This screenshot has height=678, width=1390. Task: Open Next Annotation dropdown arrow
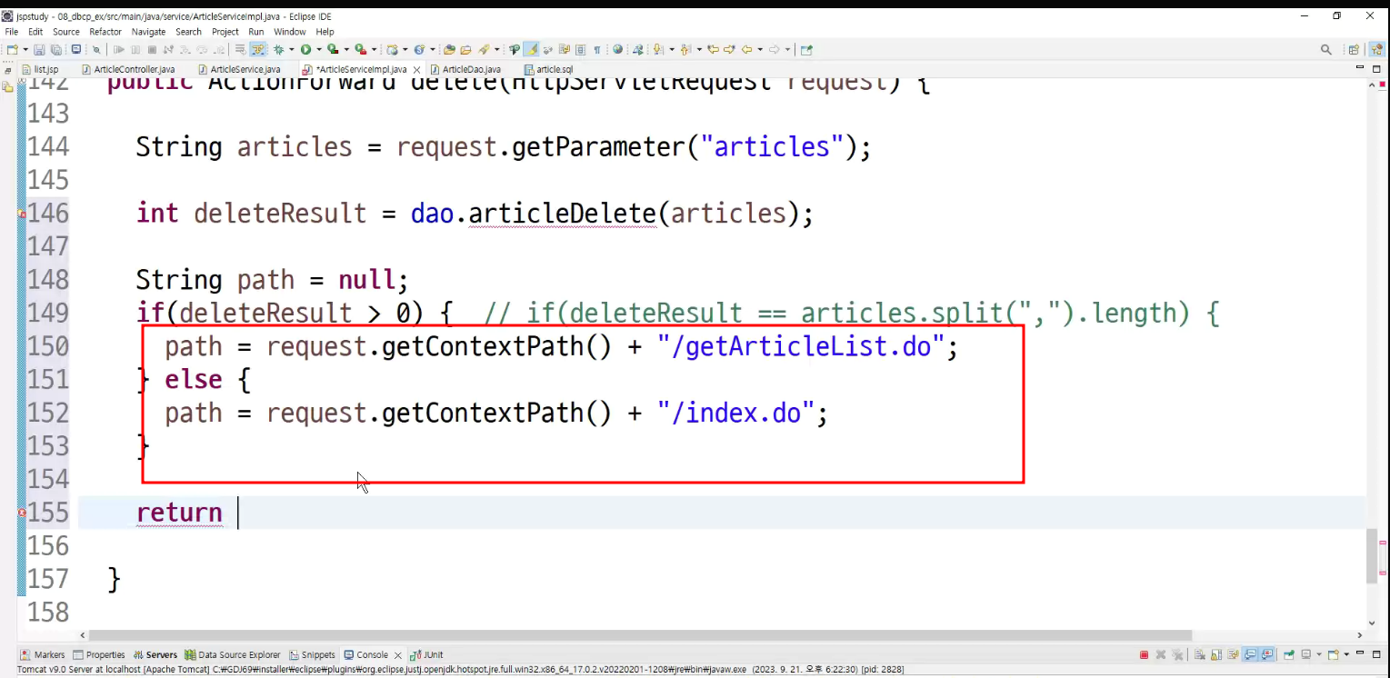[672, 49]
